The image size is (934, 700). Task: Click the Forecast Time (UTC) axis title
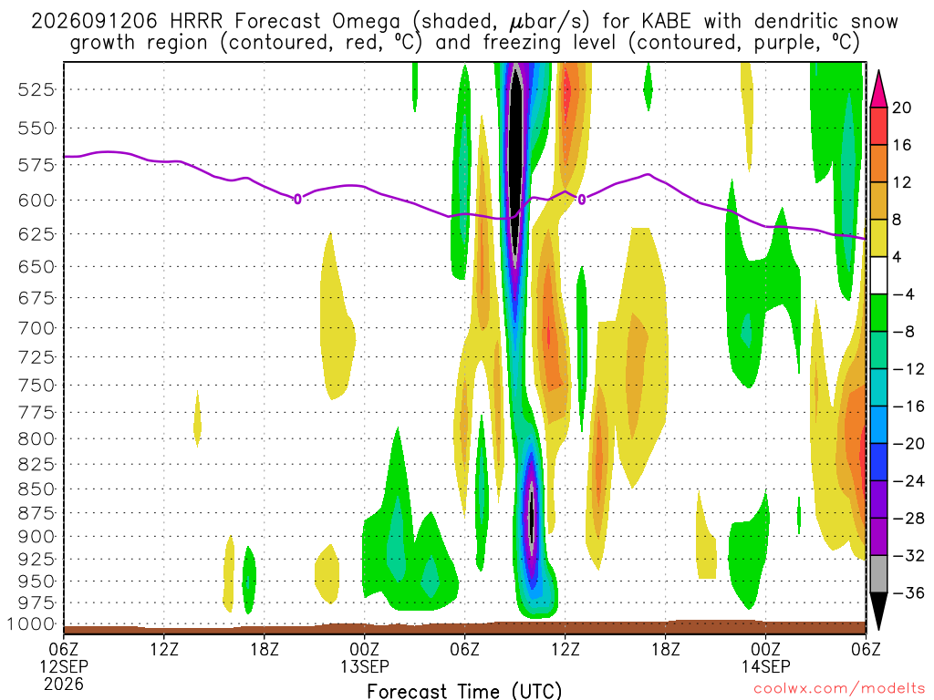pyautogui.click(x=464, y=691)
